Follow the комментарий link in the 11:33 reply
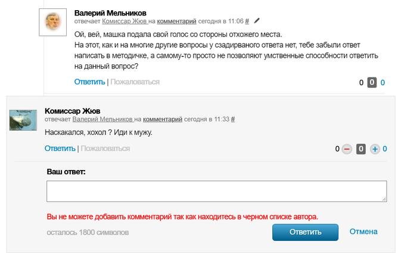 [x=163, y=119]
